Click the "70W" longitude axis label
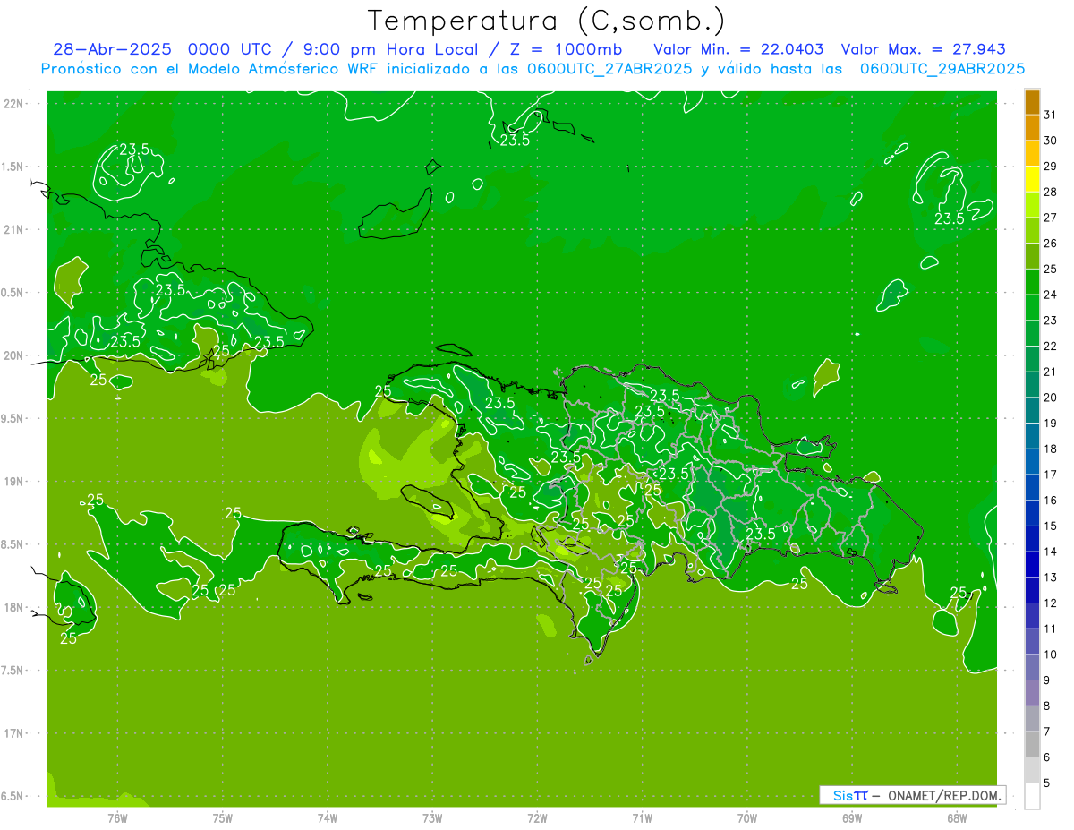Viewport: 1074px width, 830px height. click(x=747, y=818)
